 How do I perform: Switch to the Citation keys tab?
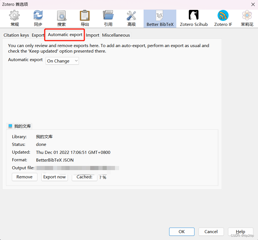16,35
